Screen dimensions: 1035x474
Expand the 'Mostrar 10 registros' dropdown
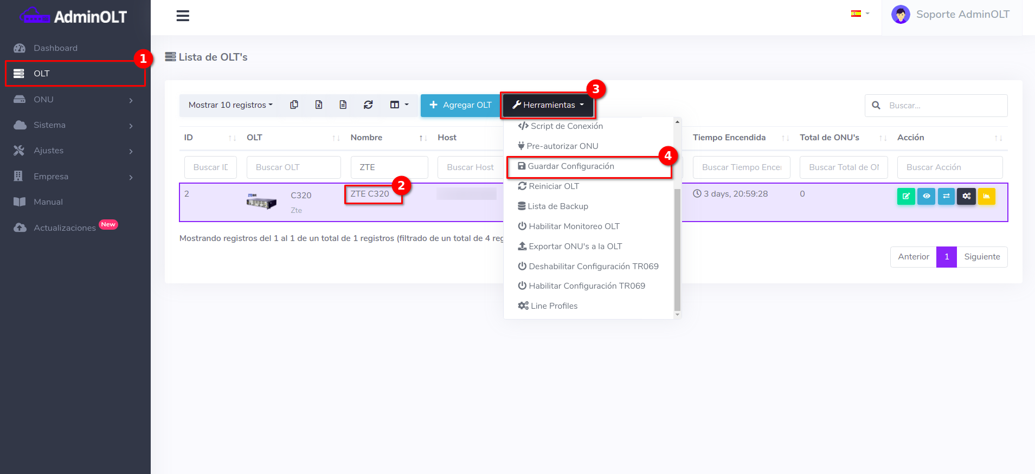tap(230, 105)
